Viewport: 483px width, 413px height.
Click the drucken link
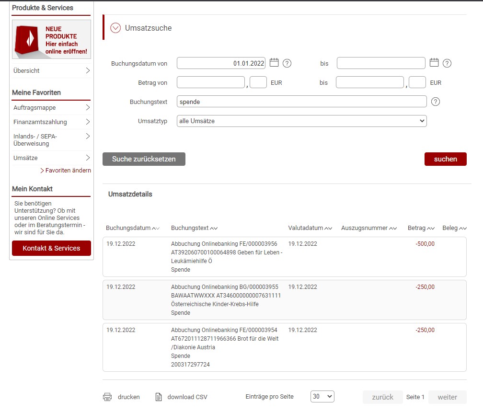click(129, 397)
